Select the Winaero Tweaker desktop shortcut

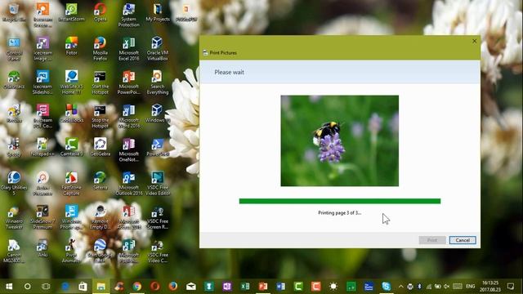coord(14,217)
